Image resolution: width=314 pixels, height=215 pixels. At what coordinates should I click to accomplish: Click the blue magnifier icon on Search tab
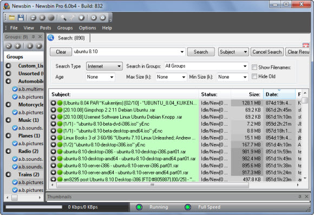click(x=51, y=38)
